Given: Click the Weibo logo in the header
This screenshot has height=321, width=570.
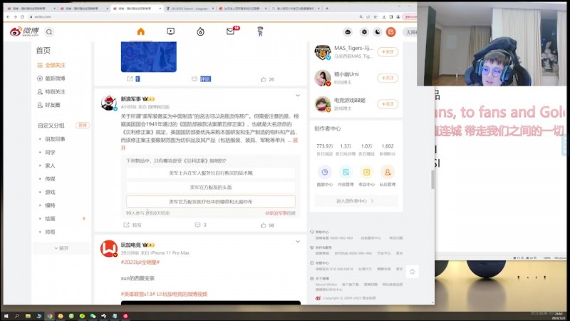Looking at the screenshot, I should (x=24, y=31).
